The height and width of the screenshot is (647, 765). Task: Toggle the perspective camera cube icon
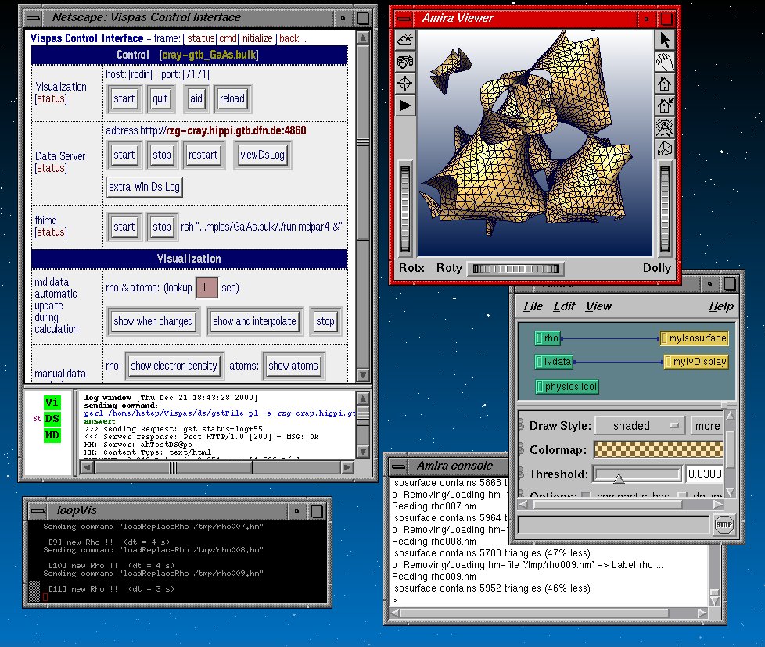(x=665, y=148)
